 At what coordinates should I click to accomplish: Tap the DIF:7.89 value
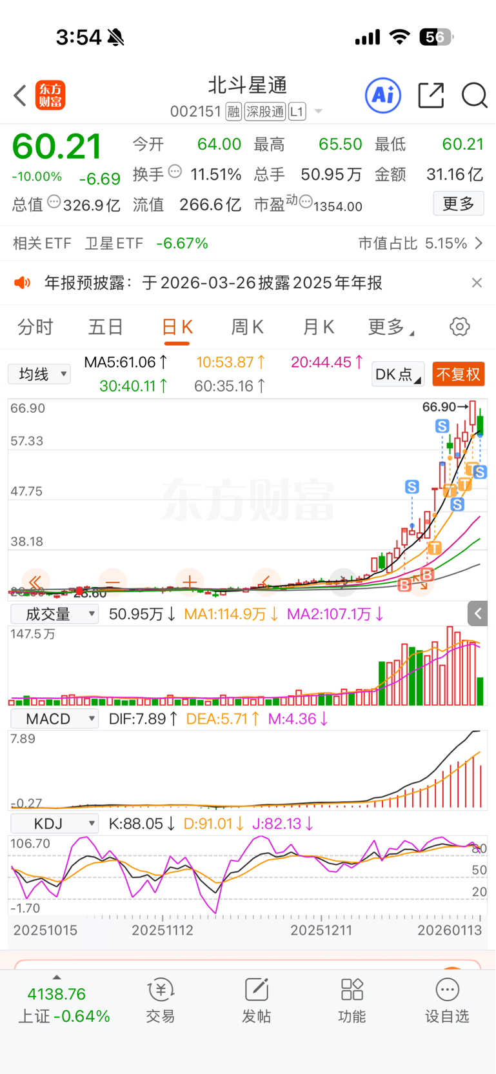point(143,719)
